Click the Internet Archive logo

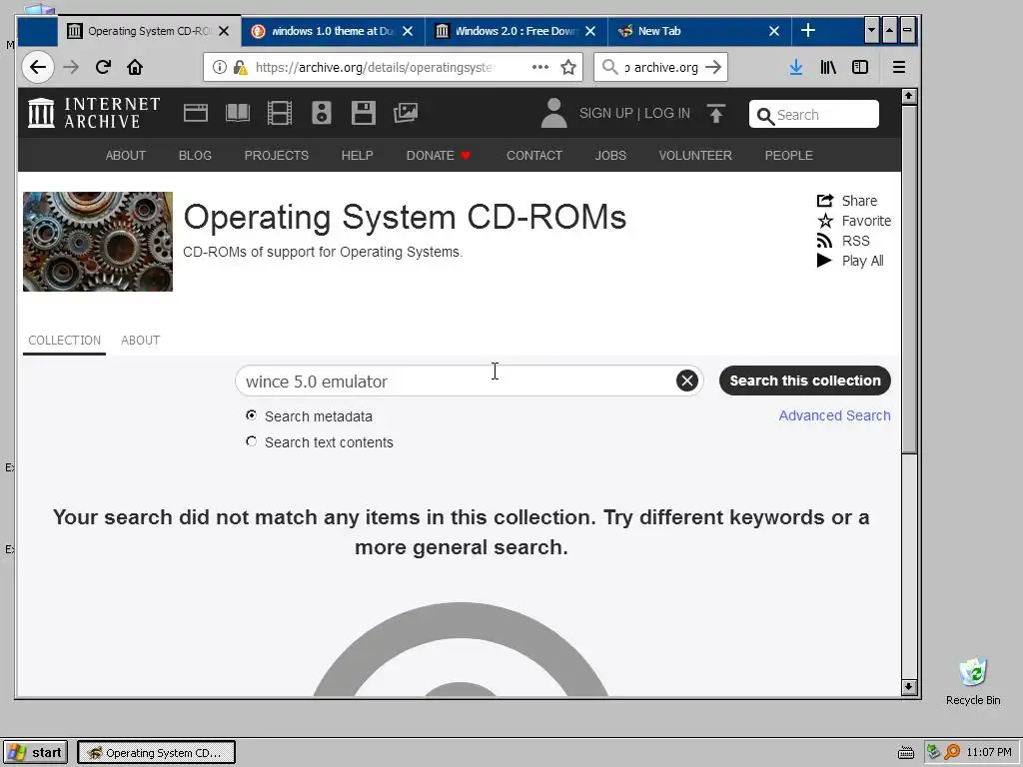(94, 113)
